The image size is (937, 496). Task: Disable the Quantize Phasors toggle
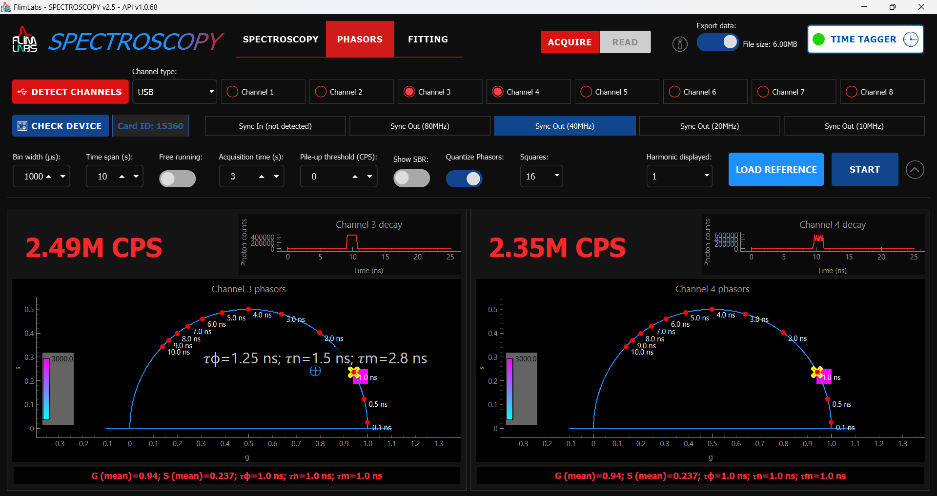tap(464, 179)
